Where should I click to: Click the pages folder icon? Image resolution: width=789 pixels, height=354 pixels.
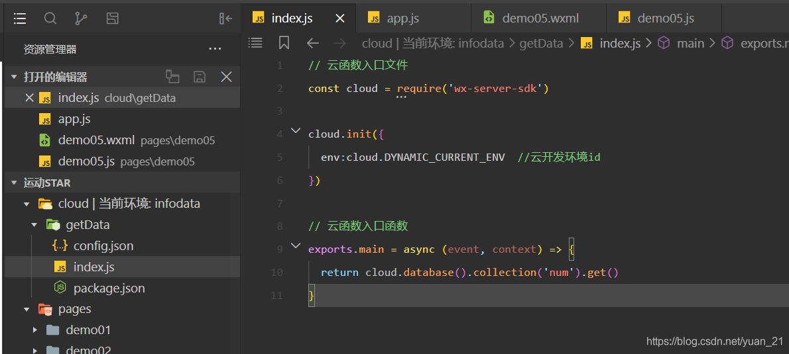[45, 309]
